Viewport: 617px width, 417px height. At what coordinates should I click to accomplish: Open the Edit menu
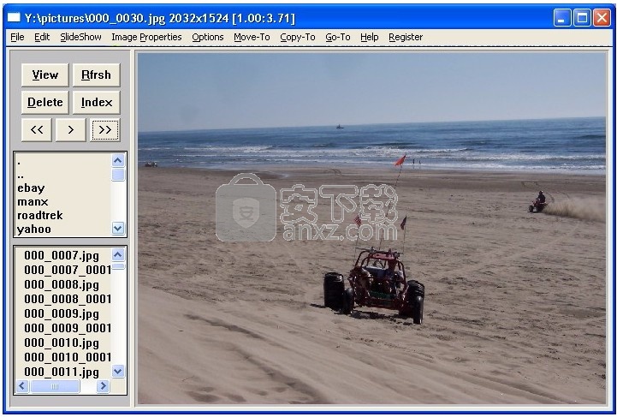click(42, 37)
